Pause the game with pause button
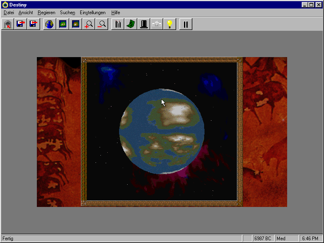The image size is (324, 243). (185, 24)
